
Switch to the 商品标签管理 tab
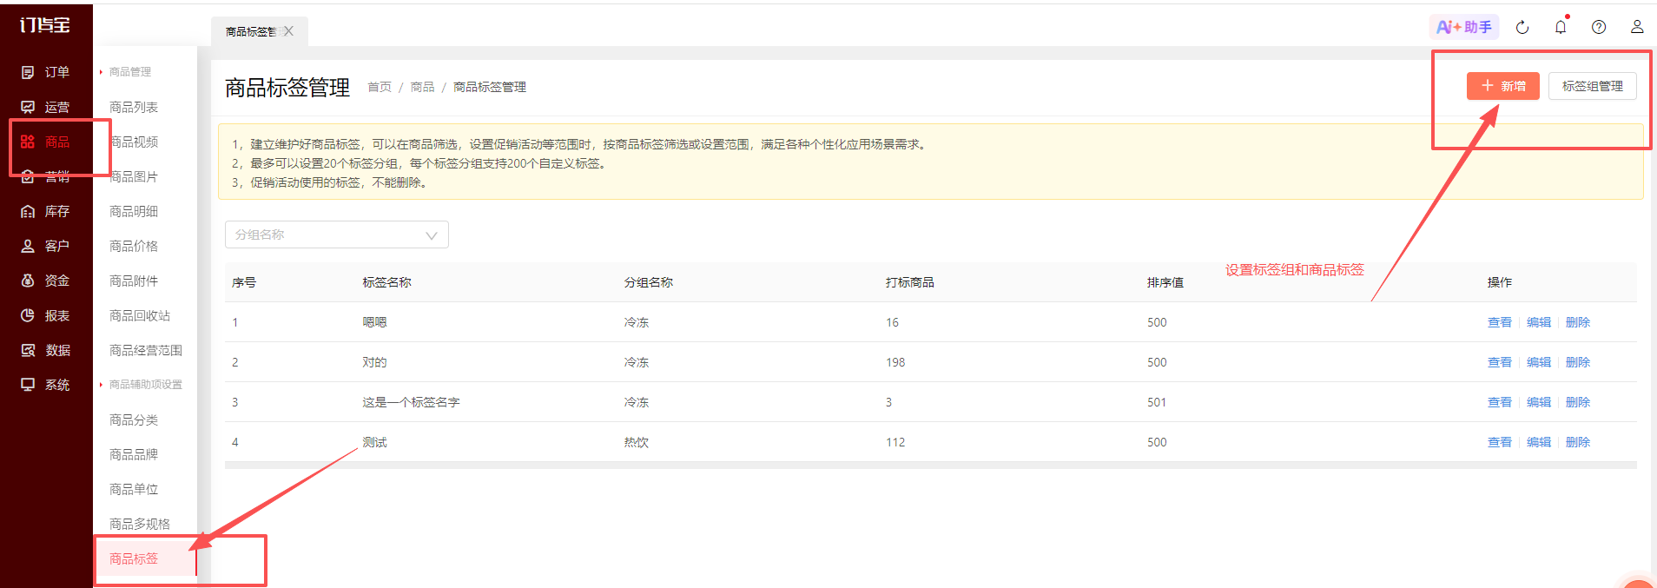[251, 31]
